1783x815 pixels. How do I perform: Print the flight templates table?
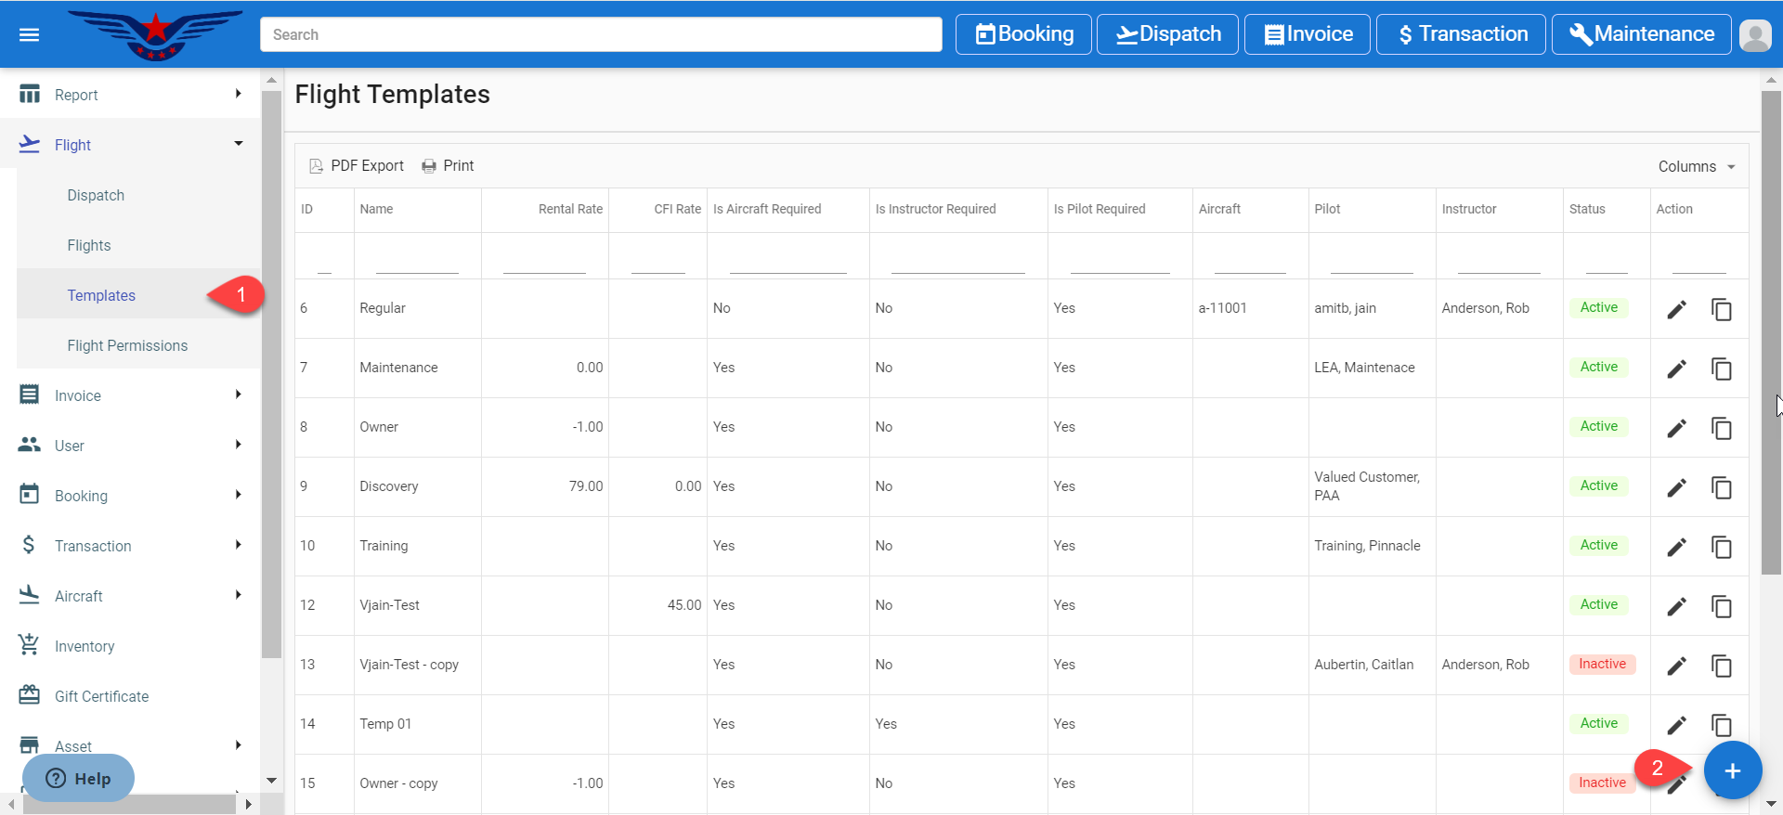[x=448, y=166]
